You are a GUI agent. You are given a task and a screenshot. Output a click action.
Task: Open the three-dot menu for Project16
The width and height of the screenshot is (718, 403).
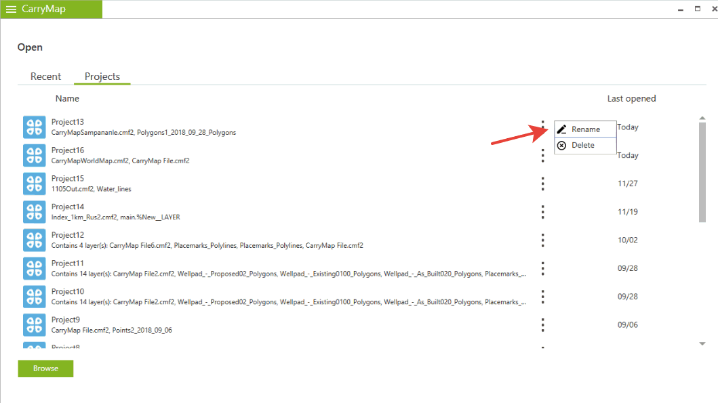point(542,156)
